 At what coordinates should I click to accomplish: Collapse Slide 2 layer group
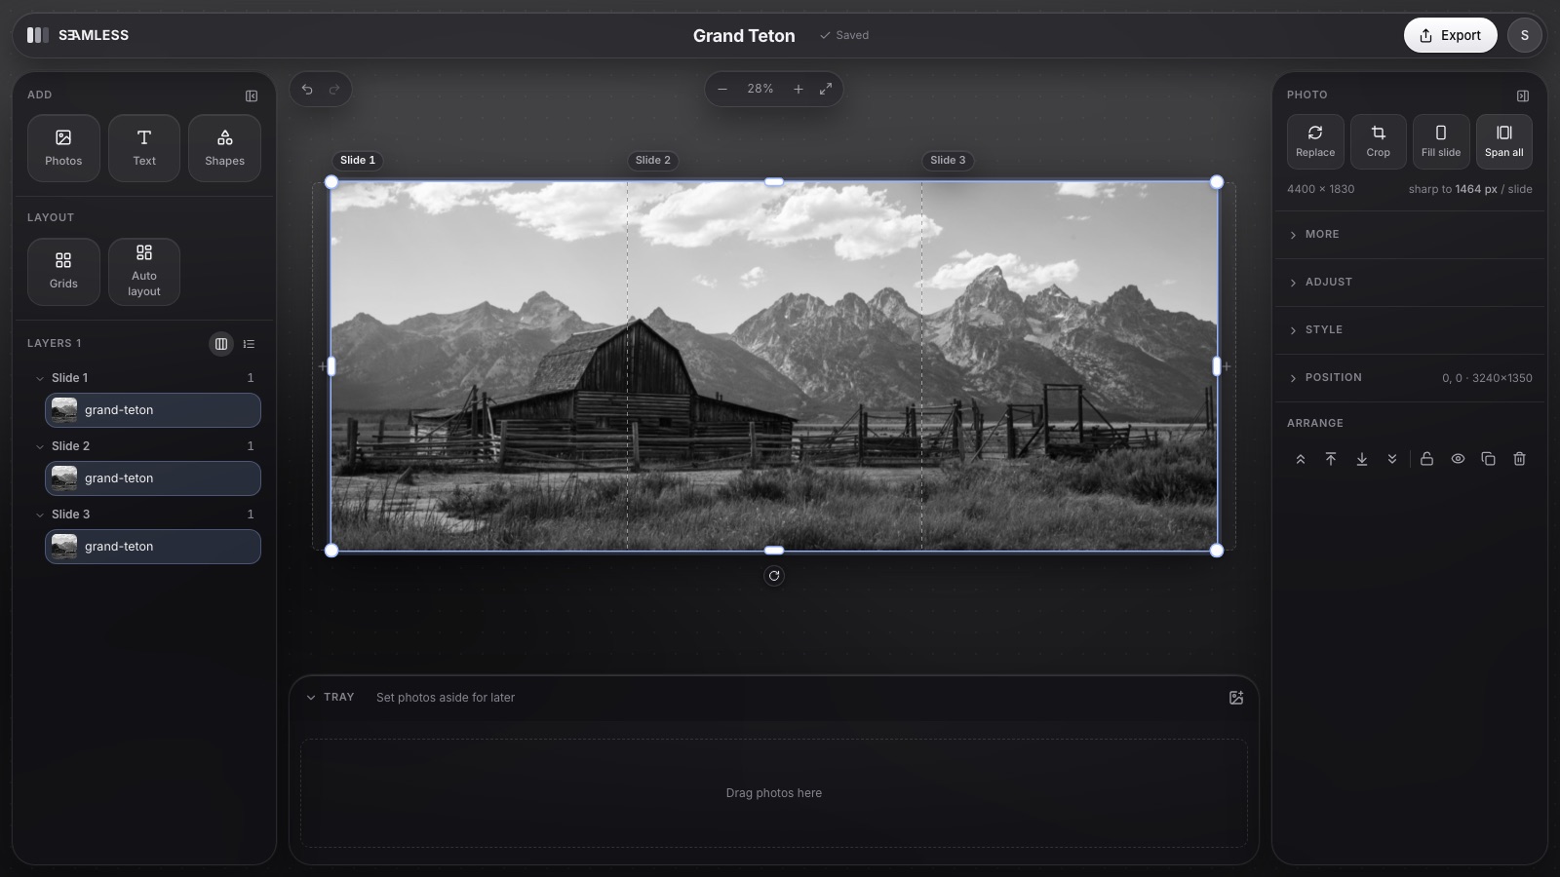40,446
